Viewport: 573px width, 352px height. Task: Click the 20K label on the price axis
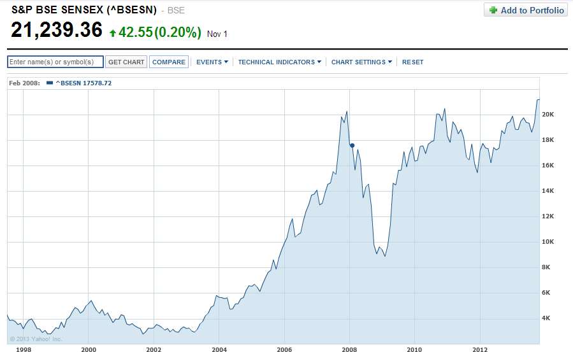click(548, 115)
